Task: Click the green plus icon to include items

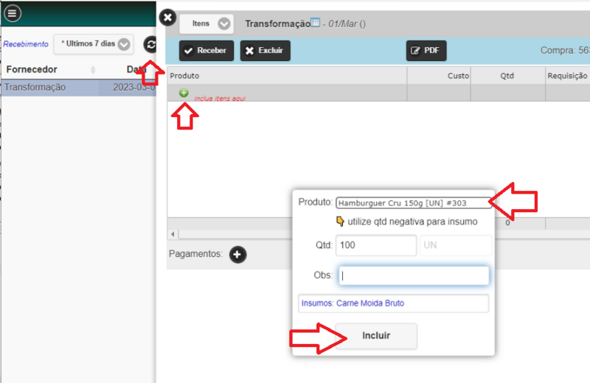Action: pos(184,93)
